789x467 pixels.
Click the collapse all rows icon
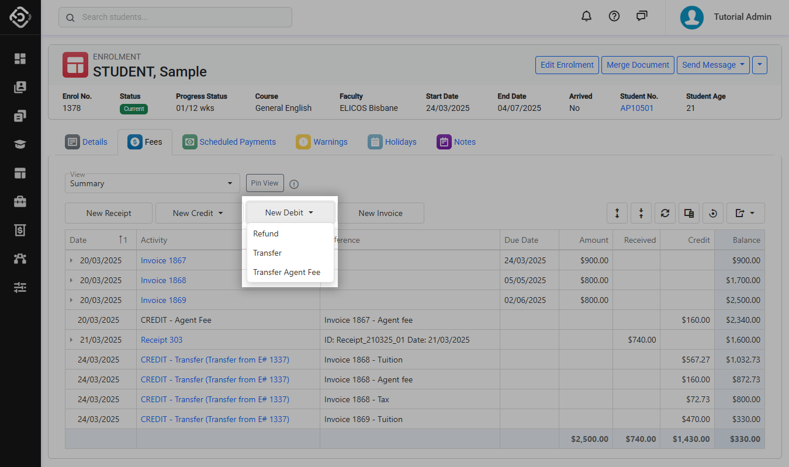click(x=641, y=213)
